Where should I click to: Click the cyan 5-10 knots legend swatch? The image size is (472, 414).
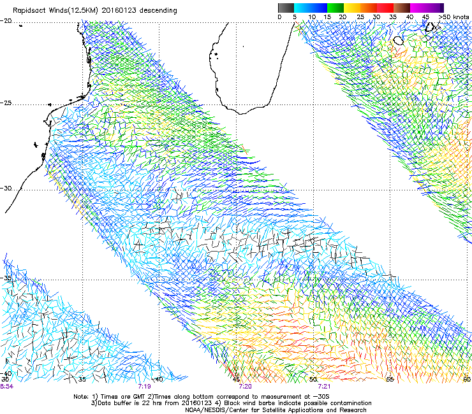click(x=302, y=8)
